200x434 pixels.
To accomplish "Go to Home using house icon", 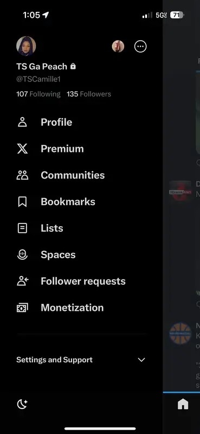I will tap(183, 404).
